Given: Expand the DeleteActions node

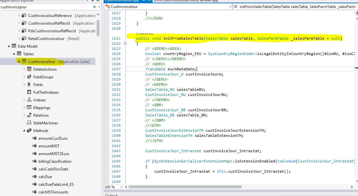Looking at the screenshot, I should [24, 69].
